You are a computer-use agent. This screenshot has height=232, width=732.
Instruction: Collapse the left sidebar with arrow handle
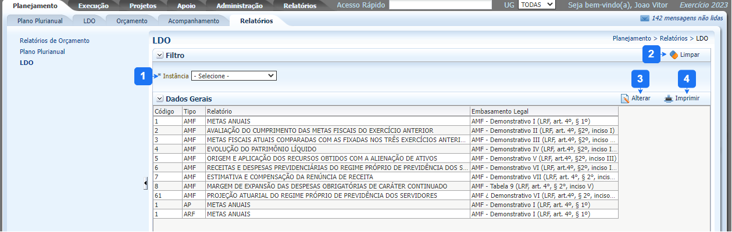tap(145, 183)
